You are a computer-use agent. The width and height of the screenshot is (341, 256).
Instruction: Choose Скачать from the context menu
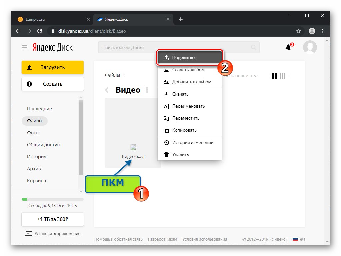pyautogui.click(x=189, y=94)
